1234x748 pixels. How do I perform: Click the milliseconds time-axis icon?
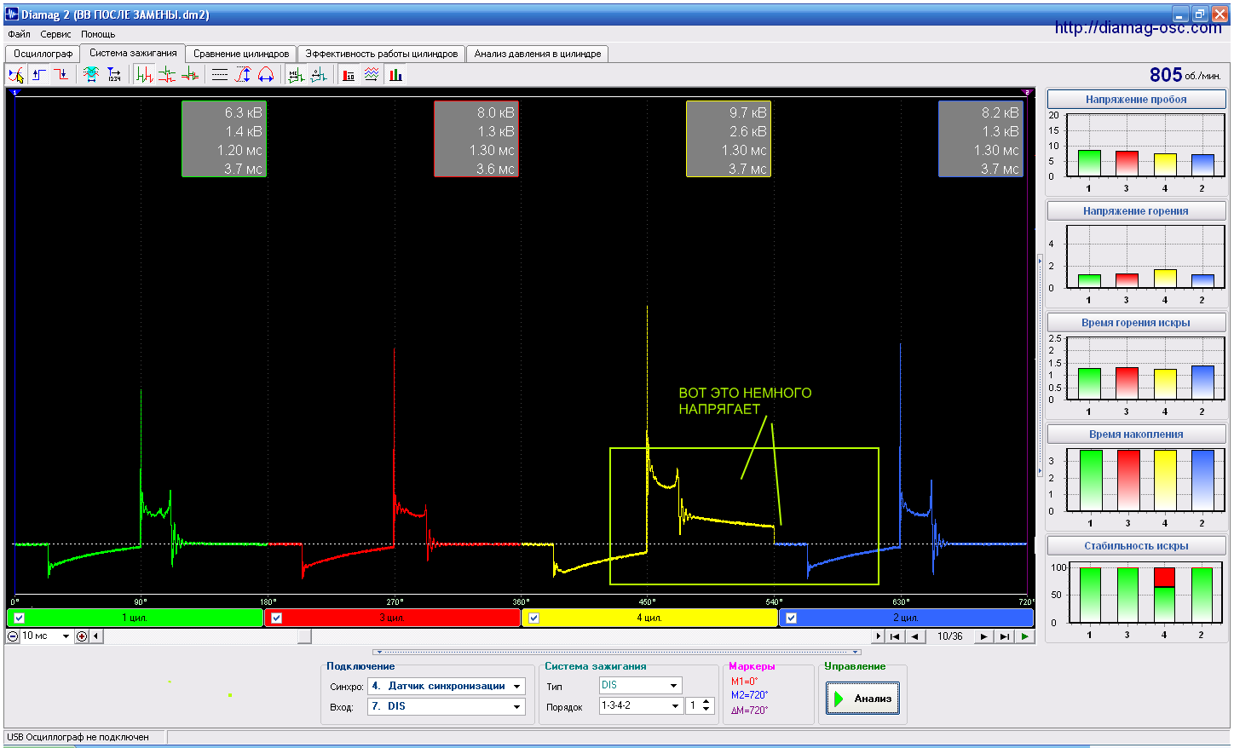point(296,75)
